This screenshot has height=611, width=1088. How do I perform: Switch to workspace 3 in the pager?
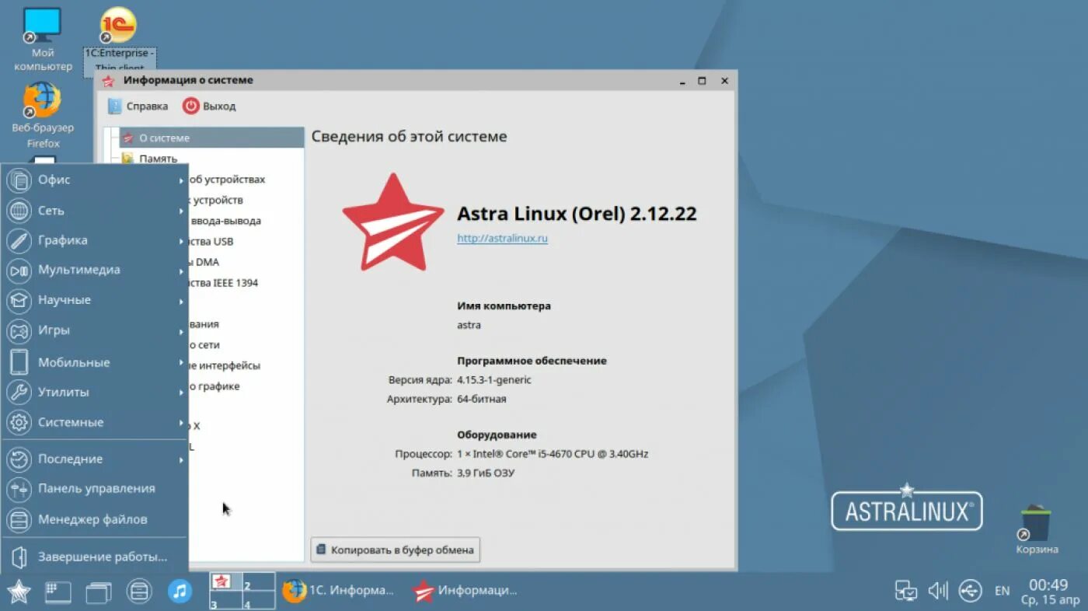[226, 600]
